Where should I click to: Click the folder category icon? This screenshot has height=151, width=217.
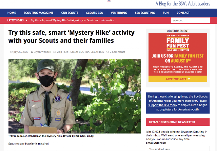[x=55, y=52]
